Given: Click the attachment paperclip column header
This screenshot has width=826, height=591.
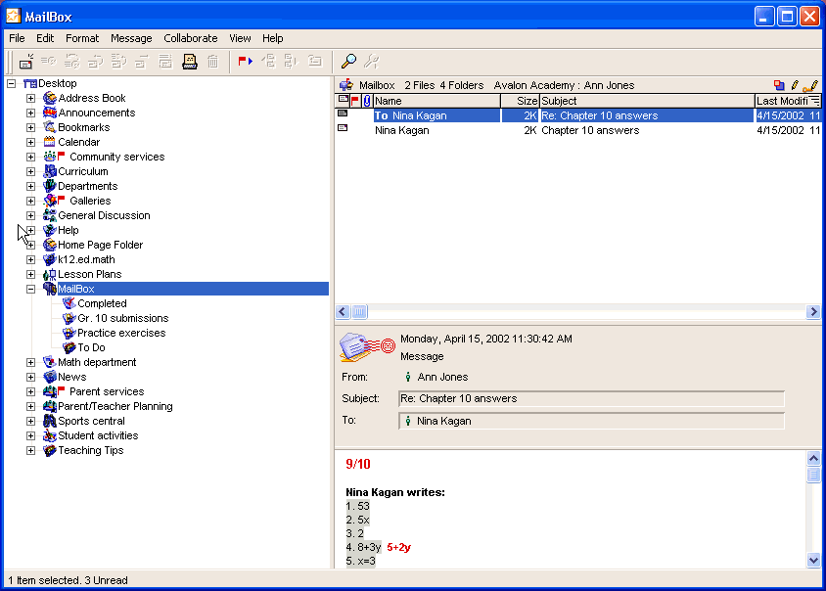Looking at the screenshot, I should tap(367, 101).
